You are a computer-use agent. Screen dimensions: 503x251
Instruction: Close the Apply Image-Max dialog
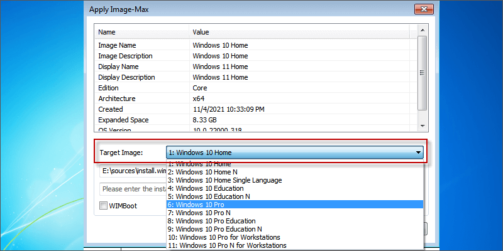424,9
